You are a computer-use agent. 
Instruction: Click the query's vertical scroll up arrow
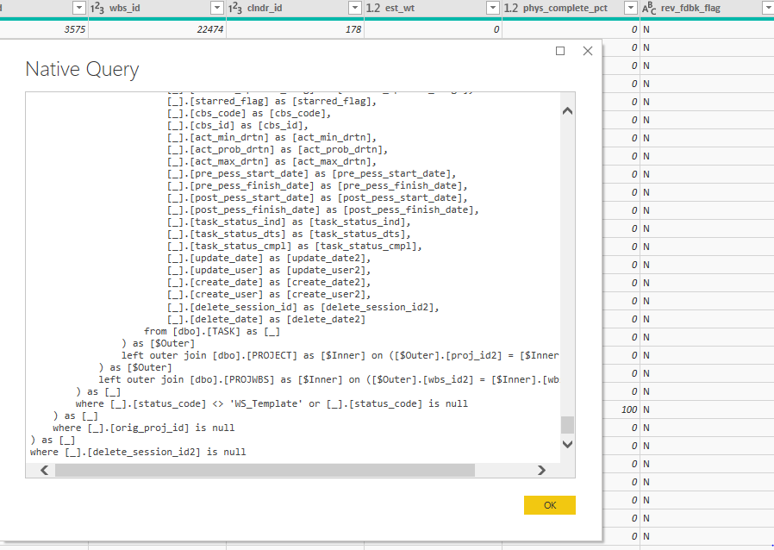567,111
